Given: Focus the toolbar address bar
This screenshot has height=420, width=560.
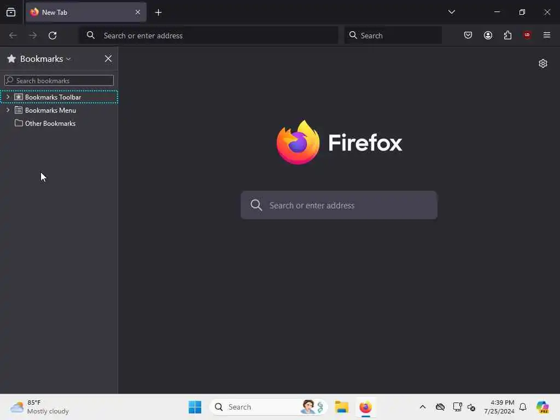Looking at the screenshot, I should pyautogui.click(x=208, y=36).
